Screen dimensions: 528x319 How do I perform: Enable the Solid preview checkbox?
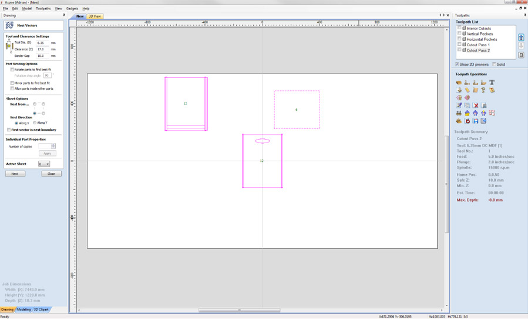495,64
